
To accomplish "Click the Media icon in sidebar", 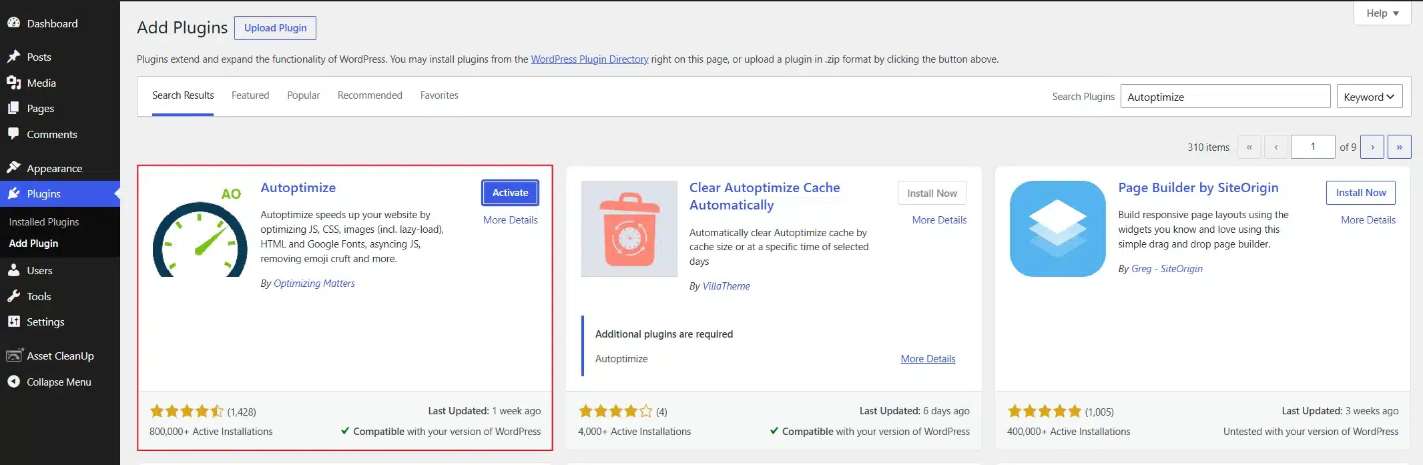I will (x=13, y=83).
